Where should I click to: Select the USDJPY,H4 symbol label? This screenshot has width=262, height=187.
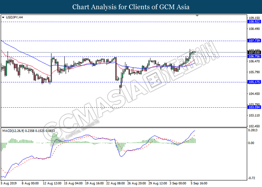[14, 17]
